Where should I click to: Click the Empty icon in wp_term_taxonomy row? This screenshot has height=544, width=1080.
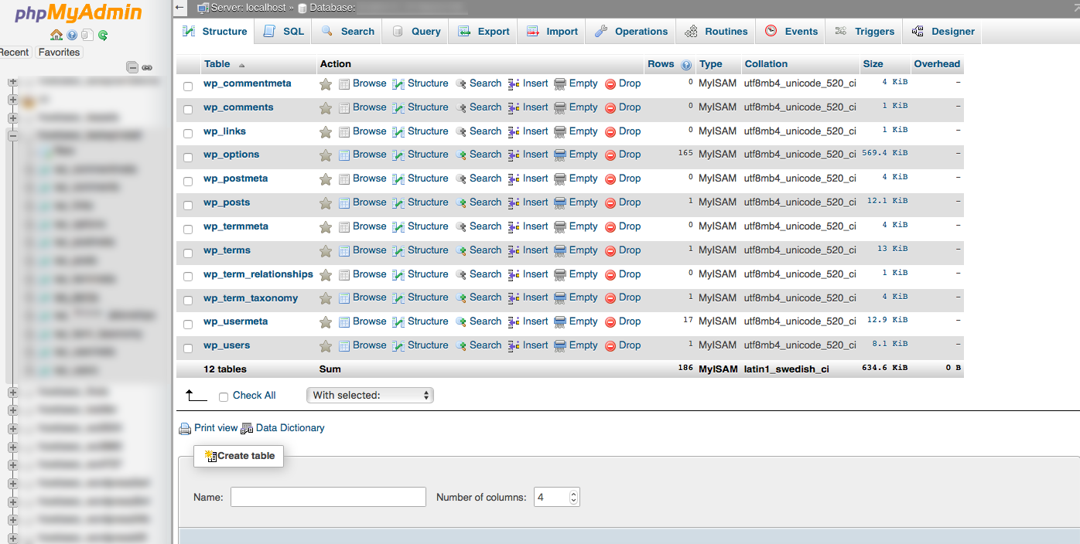pyautogui.click(x=560, y=298)
